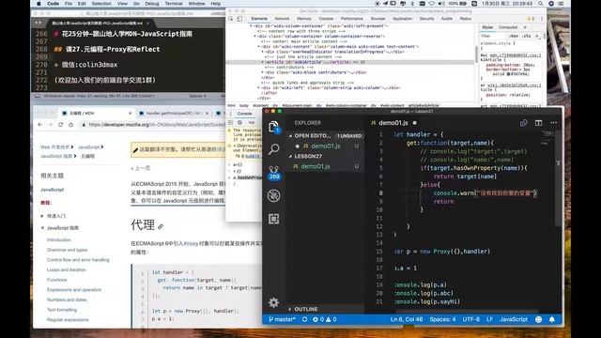
Task: Select demo01.js editor tab in VS Code
Action: point(393,123)
